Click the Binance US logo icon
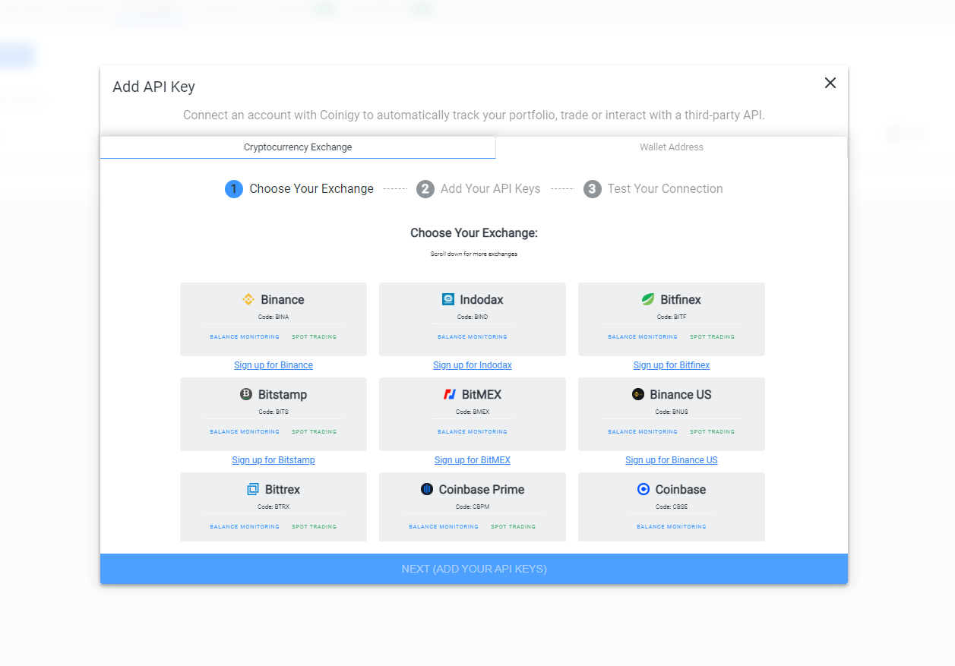Screen dimensions: 955x666 [x=638, y=394]
